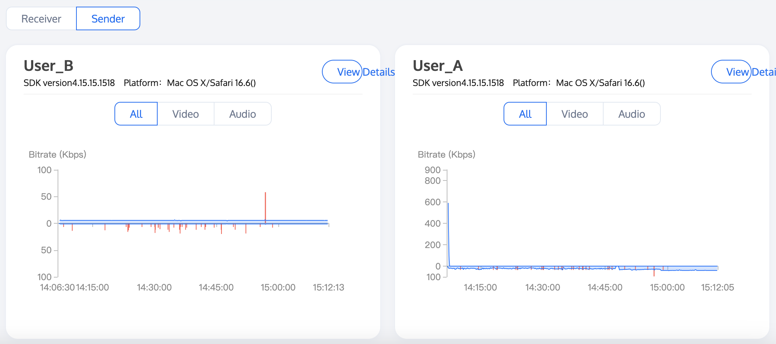Screen dimensions: 776x344
Task: Show Video stats for User_A
Action: [575, 114]
